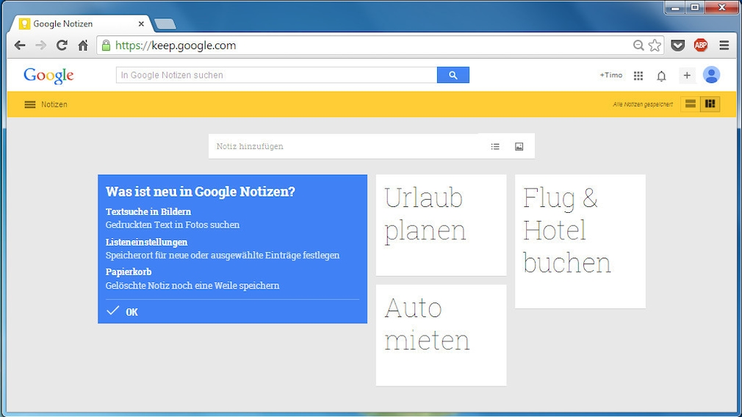
Task: Click Alle Notizen gespeichert status text
Action: pyautogui.click(x=643, y=104)
